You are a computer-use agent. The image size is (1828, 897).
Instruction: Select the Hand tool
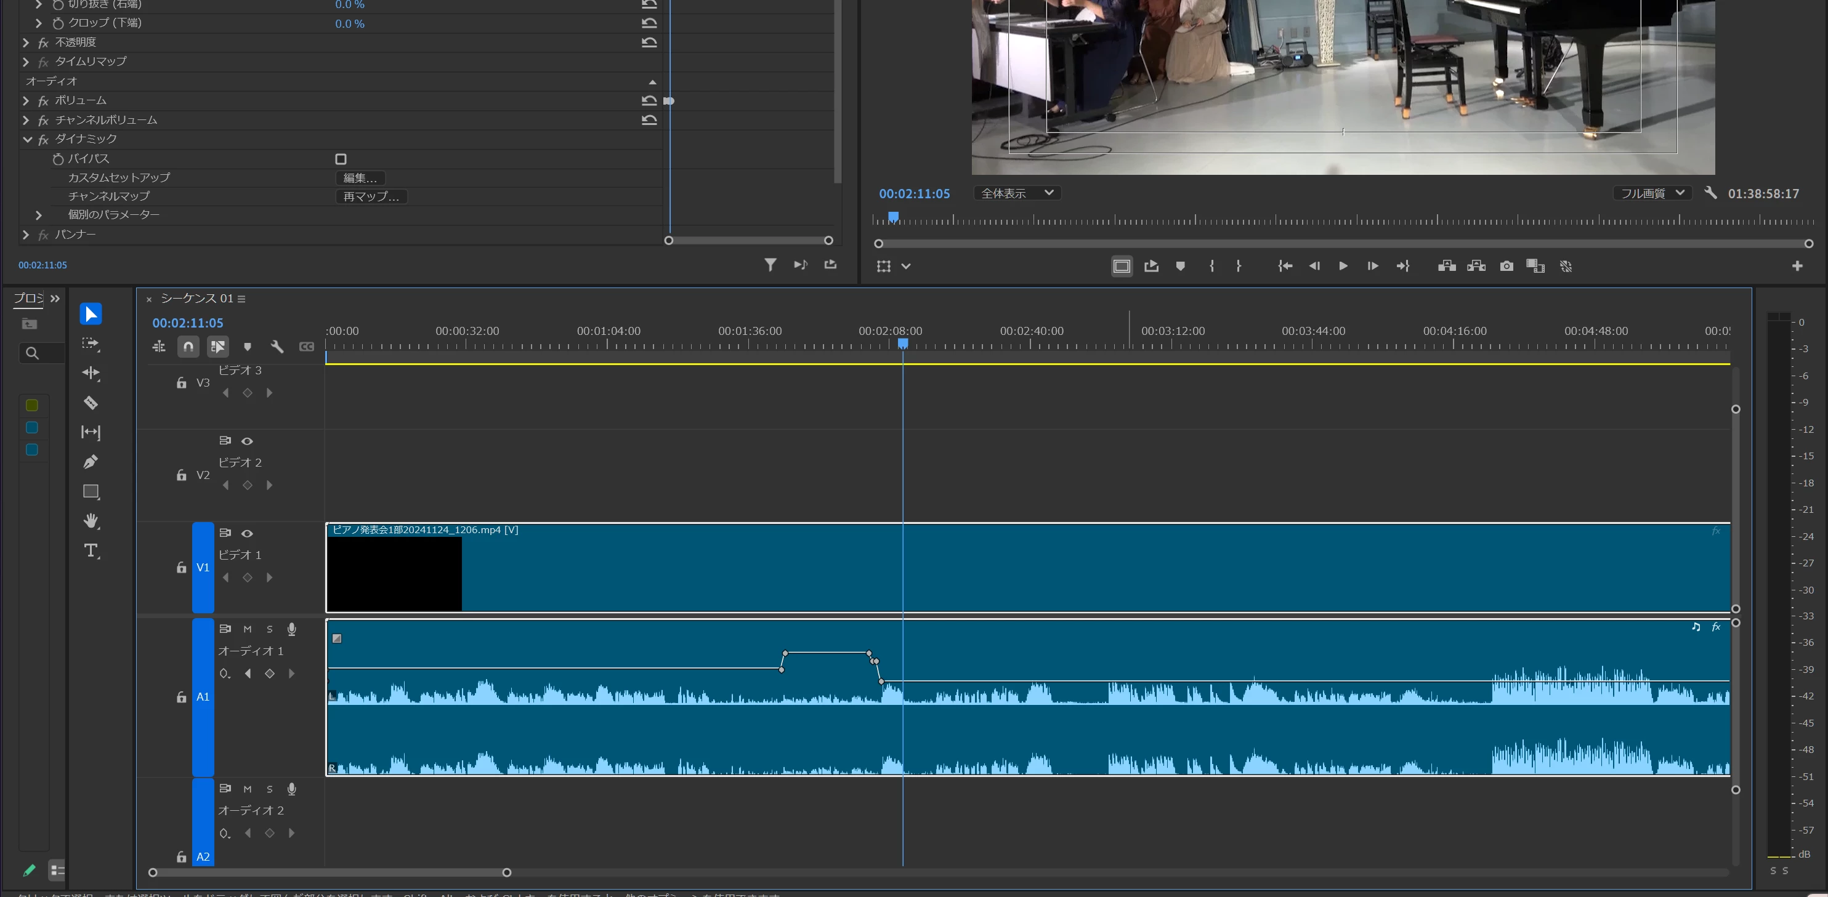pyautogui.click(x=91, y=520)
